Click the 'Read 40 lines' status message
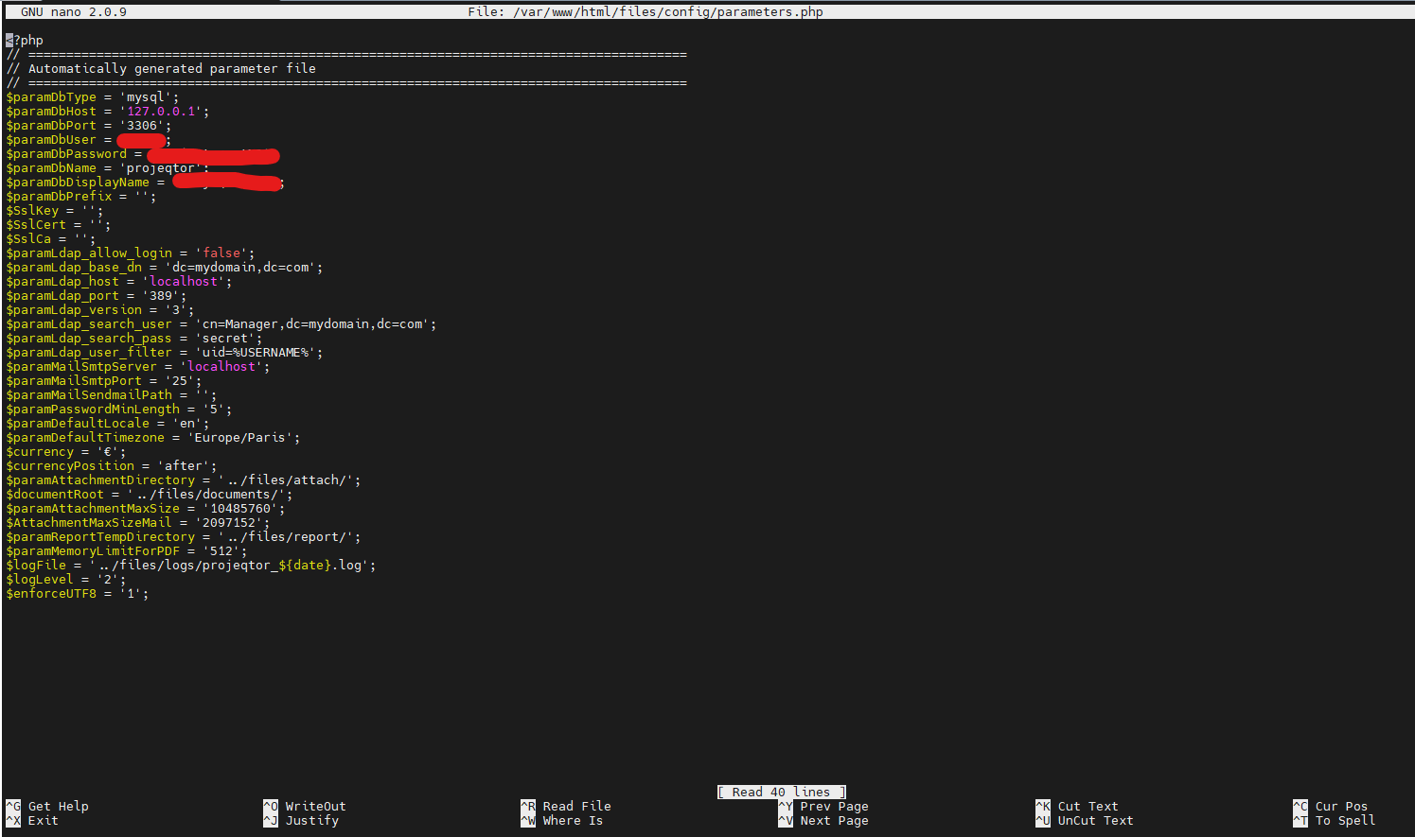The height and width of the screenshot is (837, 1415). [x=781, y=793]
